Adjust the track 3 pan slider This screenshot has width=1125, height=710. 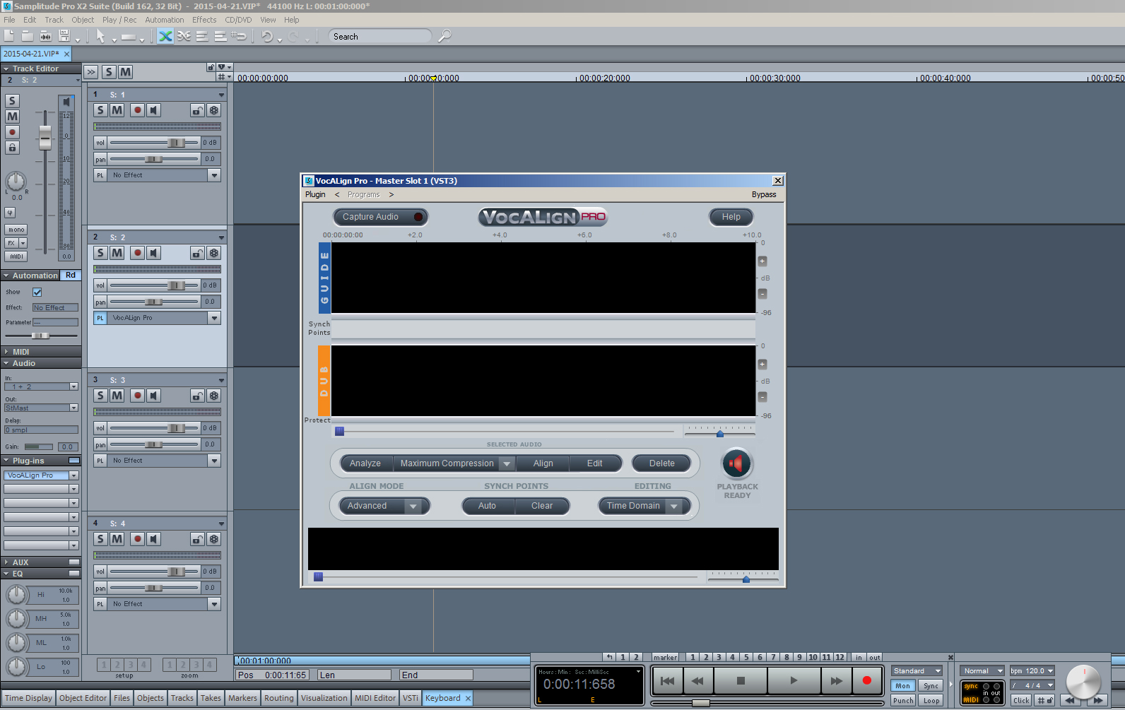154,444
